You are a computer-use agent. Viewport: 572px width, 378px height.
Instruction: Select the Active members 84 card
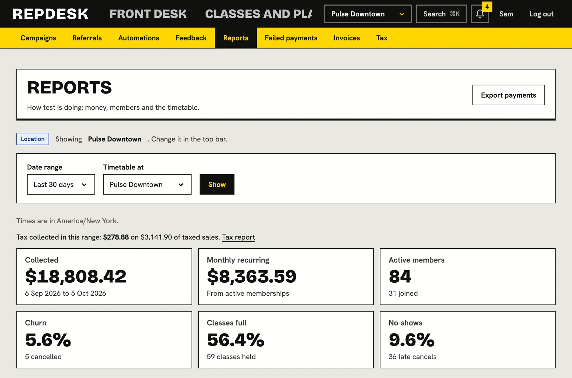pos(468,277)
